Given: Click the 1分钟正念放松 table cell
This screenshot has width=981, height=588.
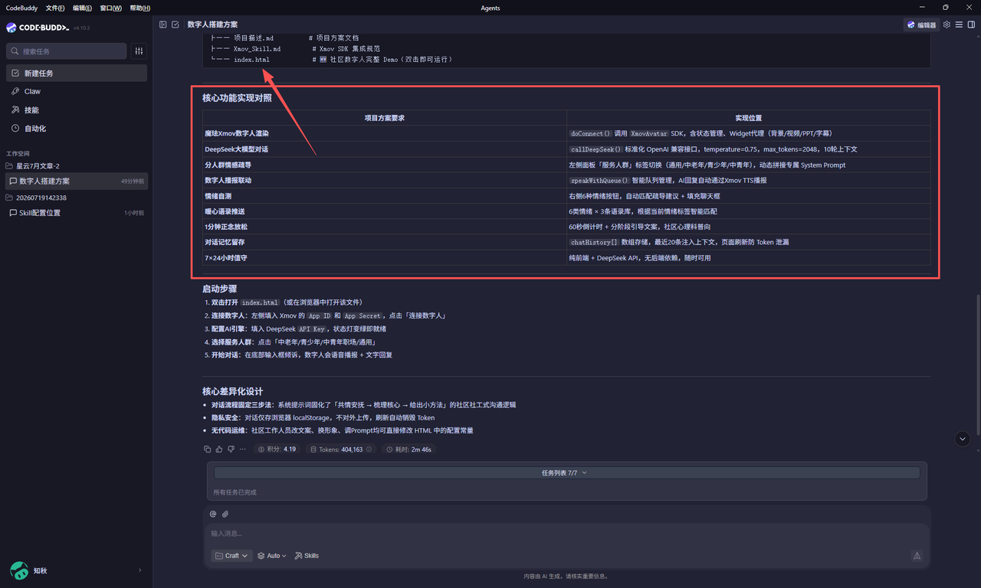Looking at the screenshot, I should [x=385, y=227].
